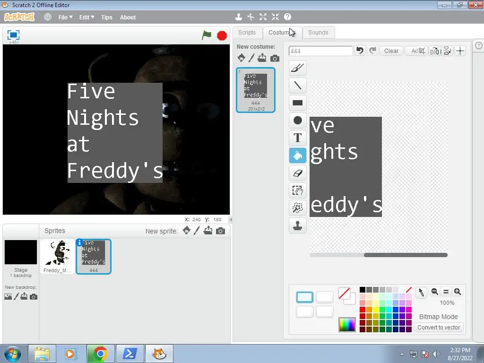Screen dimensions: 484x363
Task: Upload a sprite from file
Action: 208,230
